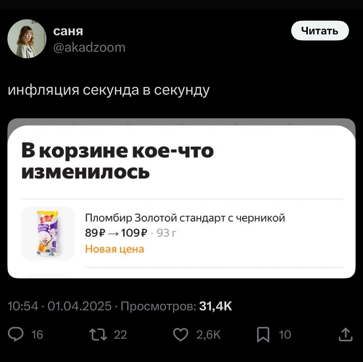Select the саня display name

(68, 31)
